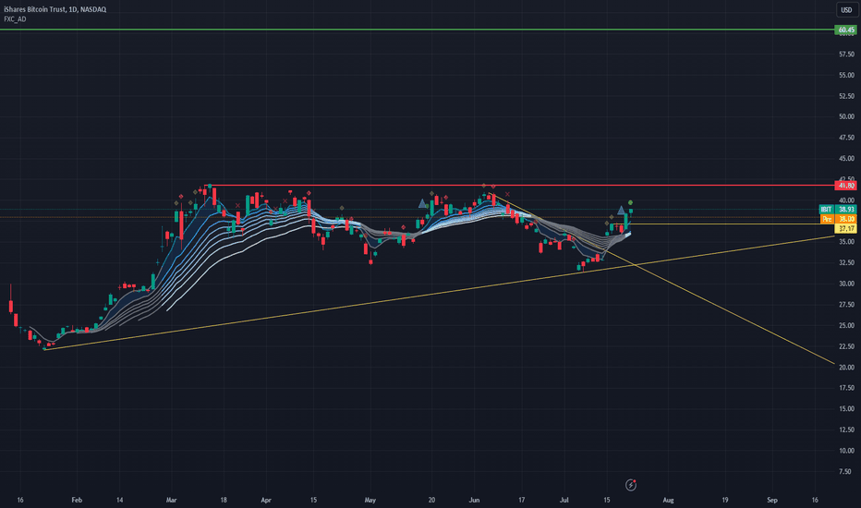Click the Aug label on the time axis
The image size is (861, 508).
[668, 501]
